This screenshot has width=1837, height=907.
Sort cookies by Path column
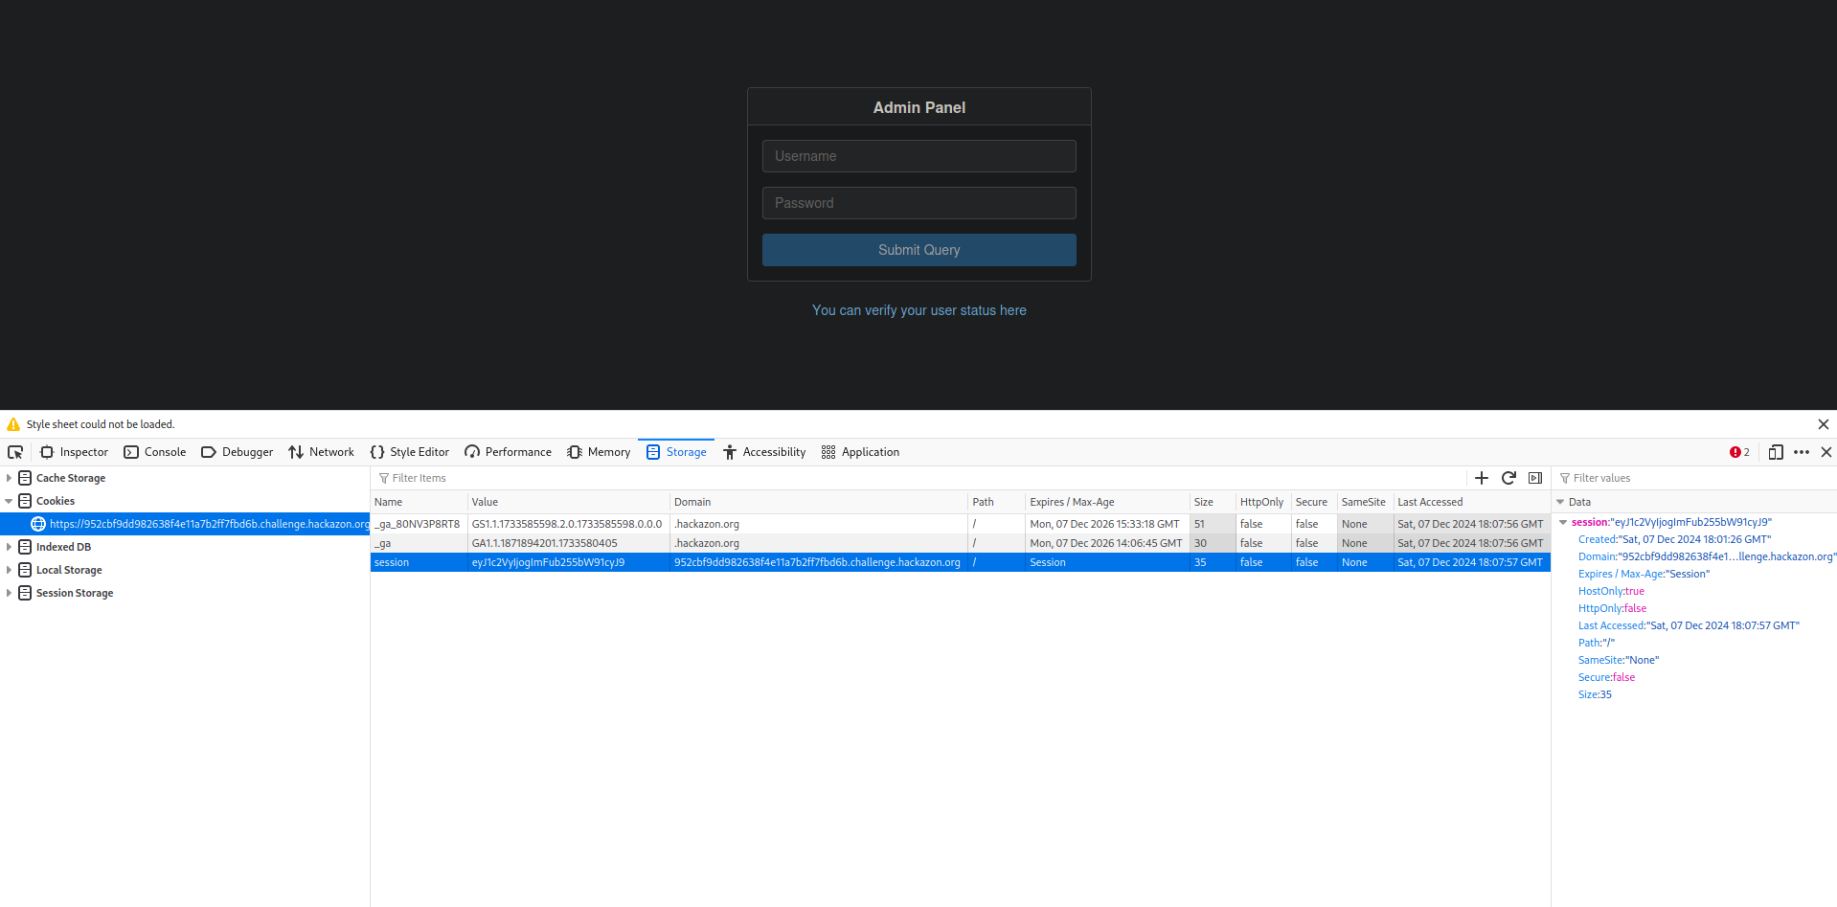pyautogui.click(x=997, y=502)
